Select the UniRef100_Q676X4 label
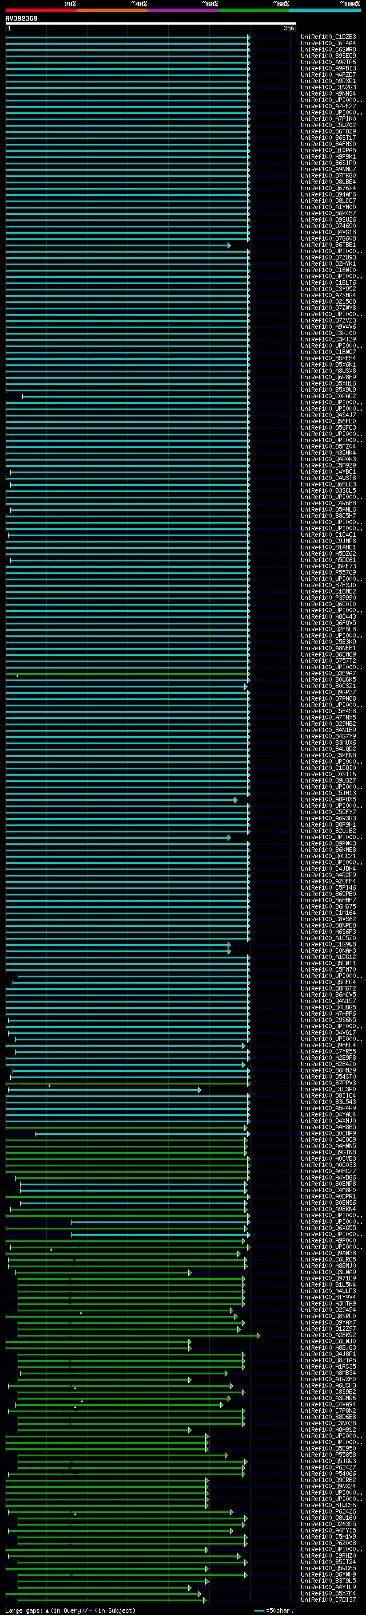This screenshot has width=366, height=1615. pyautogui.click(x=328, y=188)
